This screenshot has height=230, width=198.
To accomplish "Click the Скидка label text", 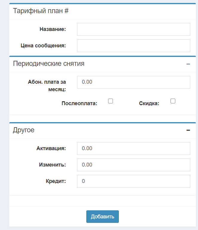I will click(x=149, y=104).
